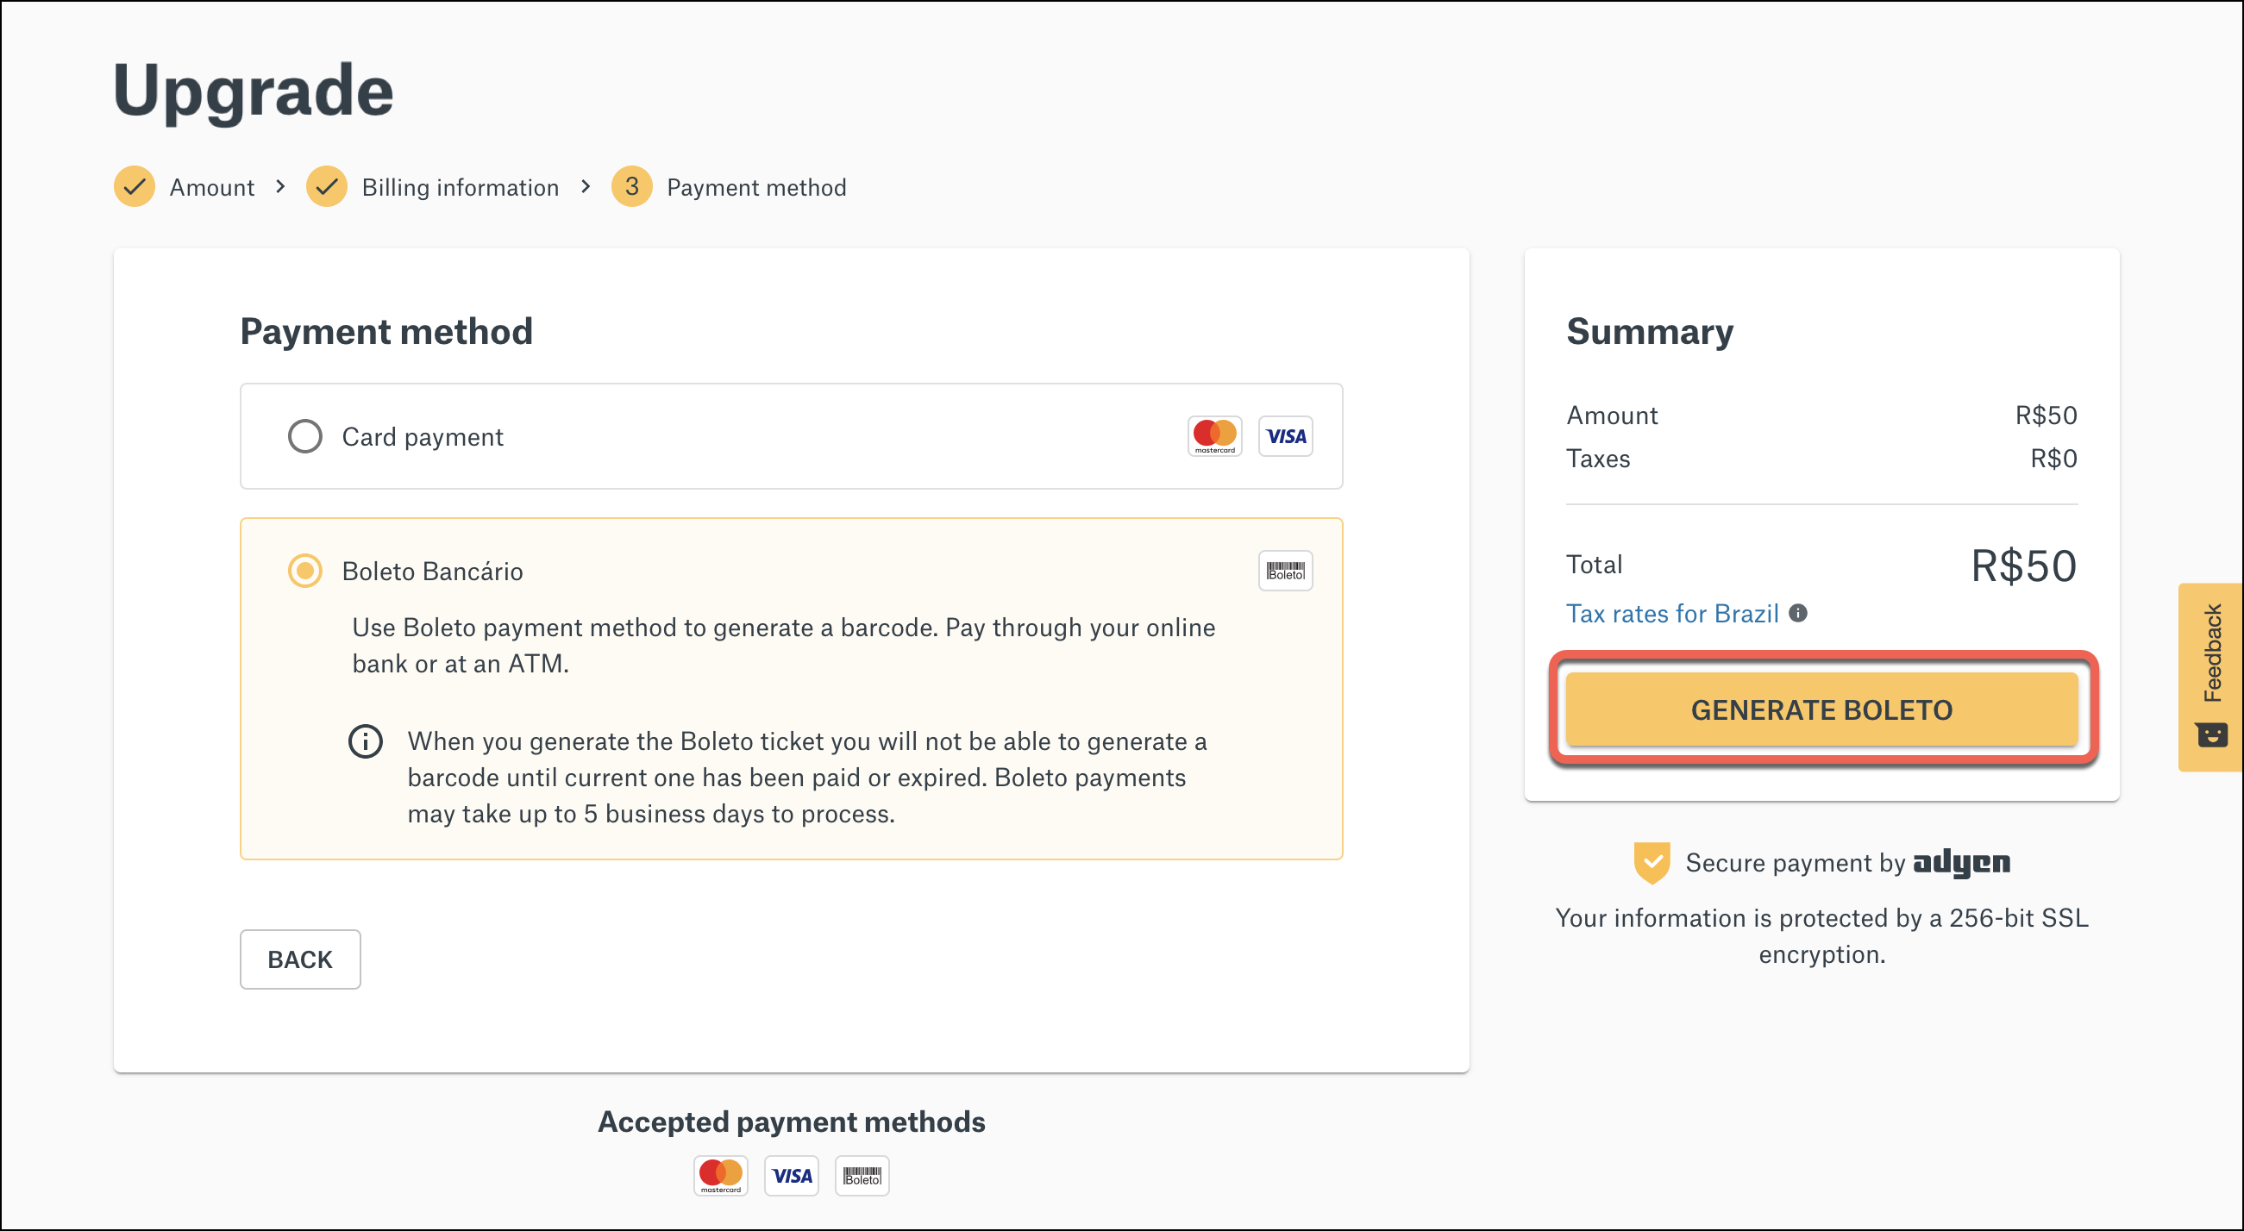The height and width of the screenshot is (1231, 2244).
Task: Click the info icon beside Tax rates for Brazil
Action: coord(1797,612)
